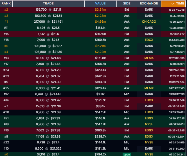Click the $2.23m value
The width and height of the screenshot is (187, 156).
tap(100, 16)
